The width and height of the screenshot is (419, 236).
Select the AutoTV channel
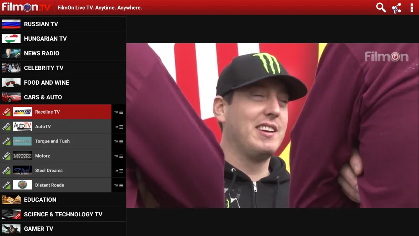56,127
